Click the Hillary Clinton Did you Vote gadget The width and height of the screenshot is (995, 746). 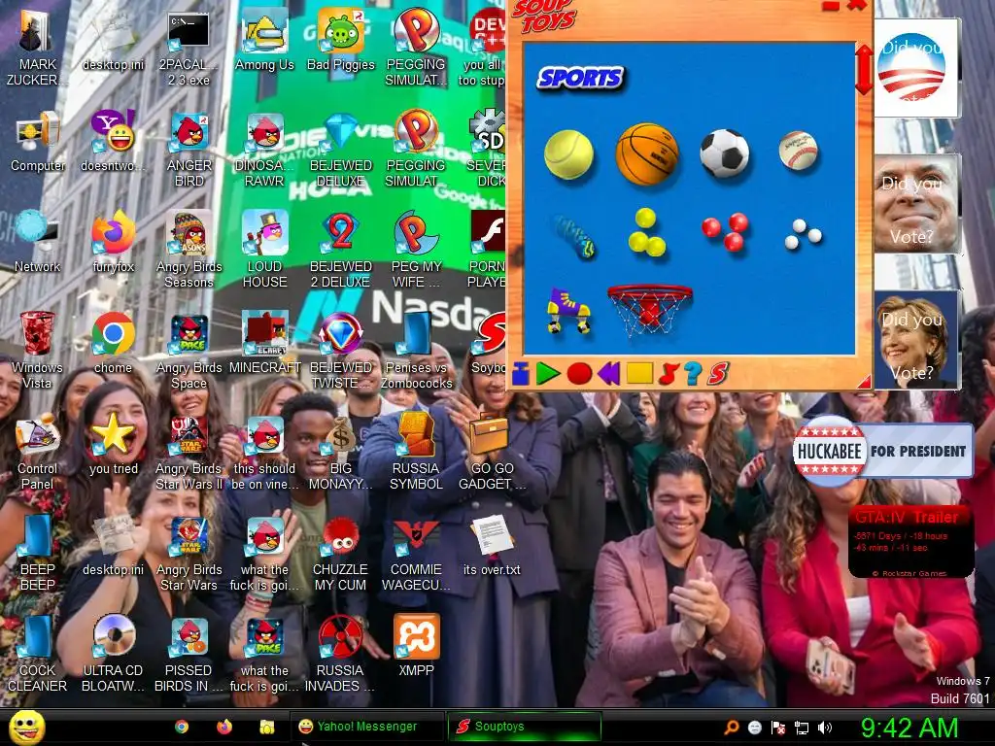(917, 339)
